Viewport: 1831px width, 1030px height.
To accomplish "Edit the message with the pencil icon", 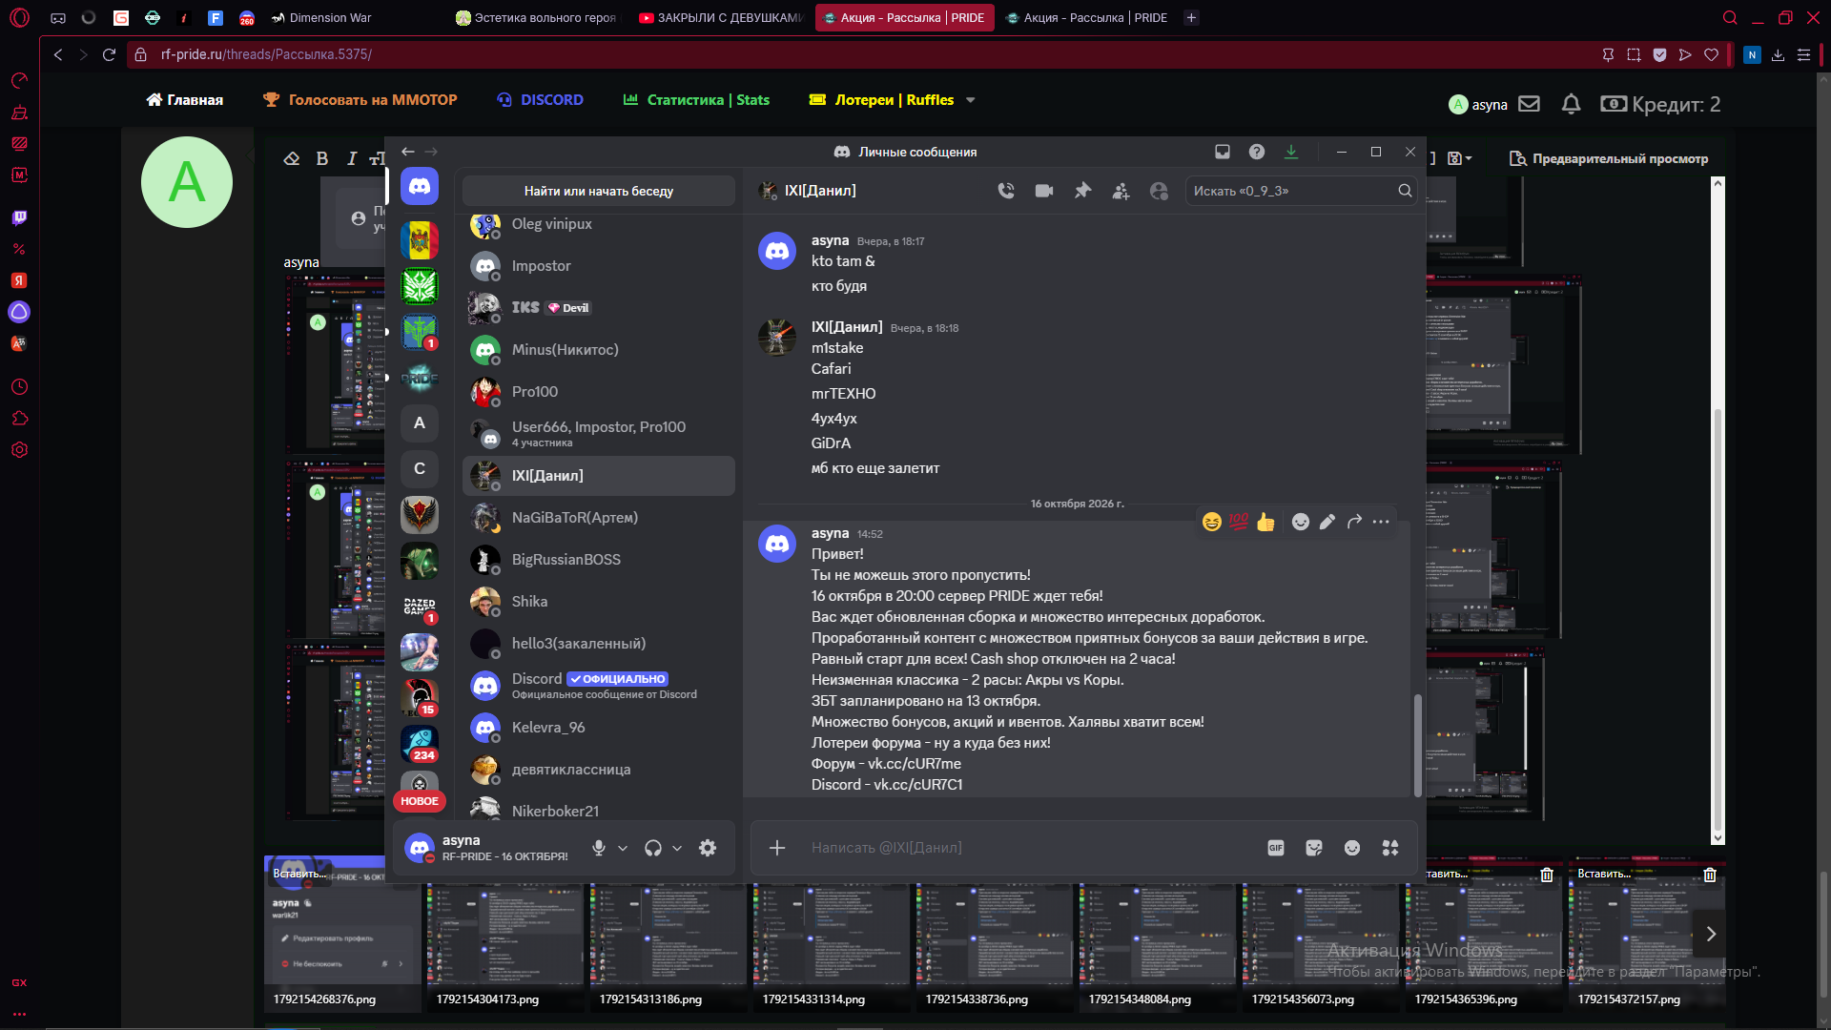I will tap(1327, 522).
